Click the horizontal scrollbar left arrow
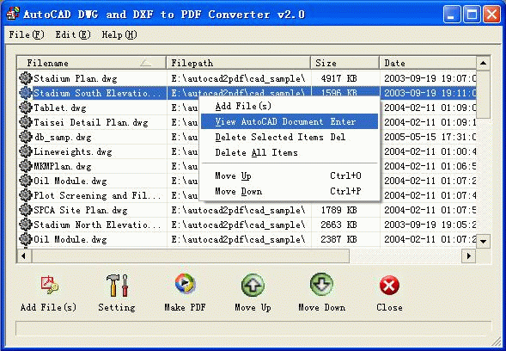 (24, 256)
